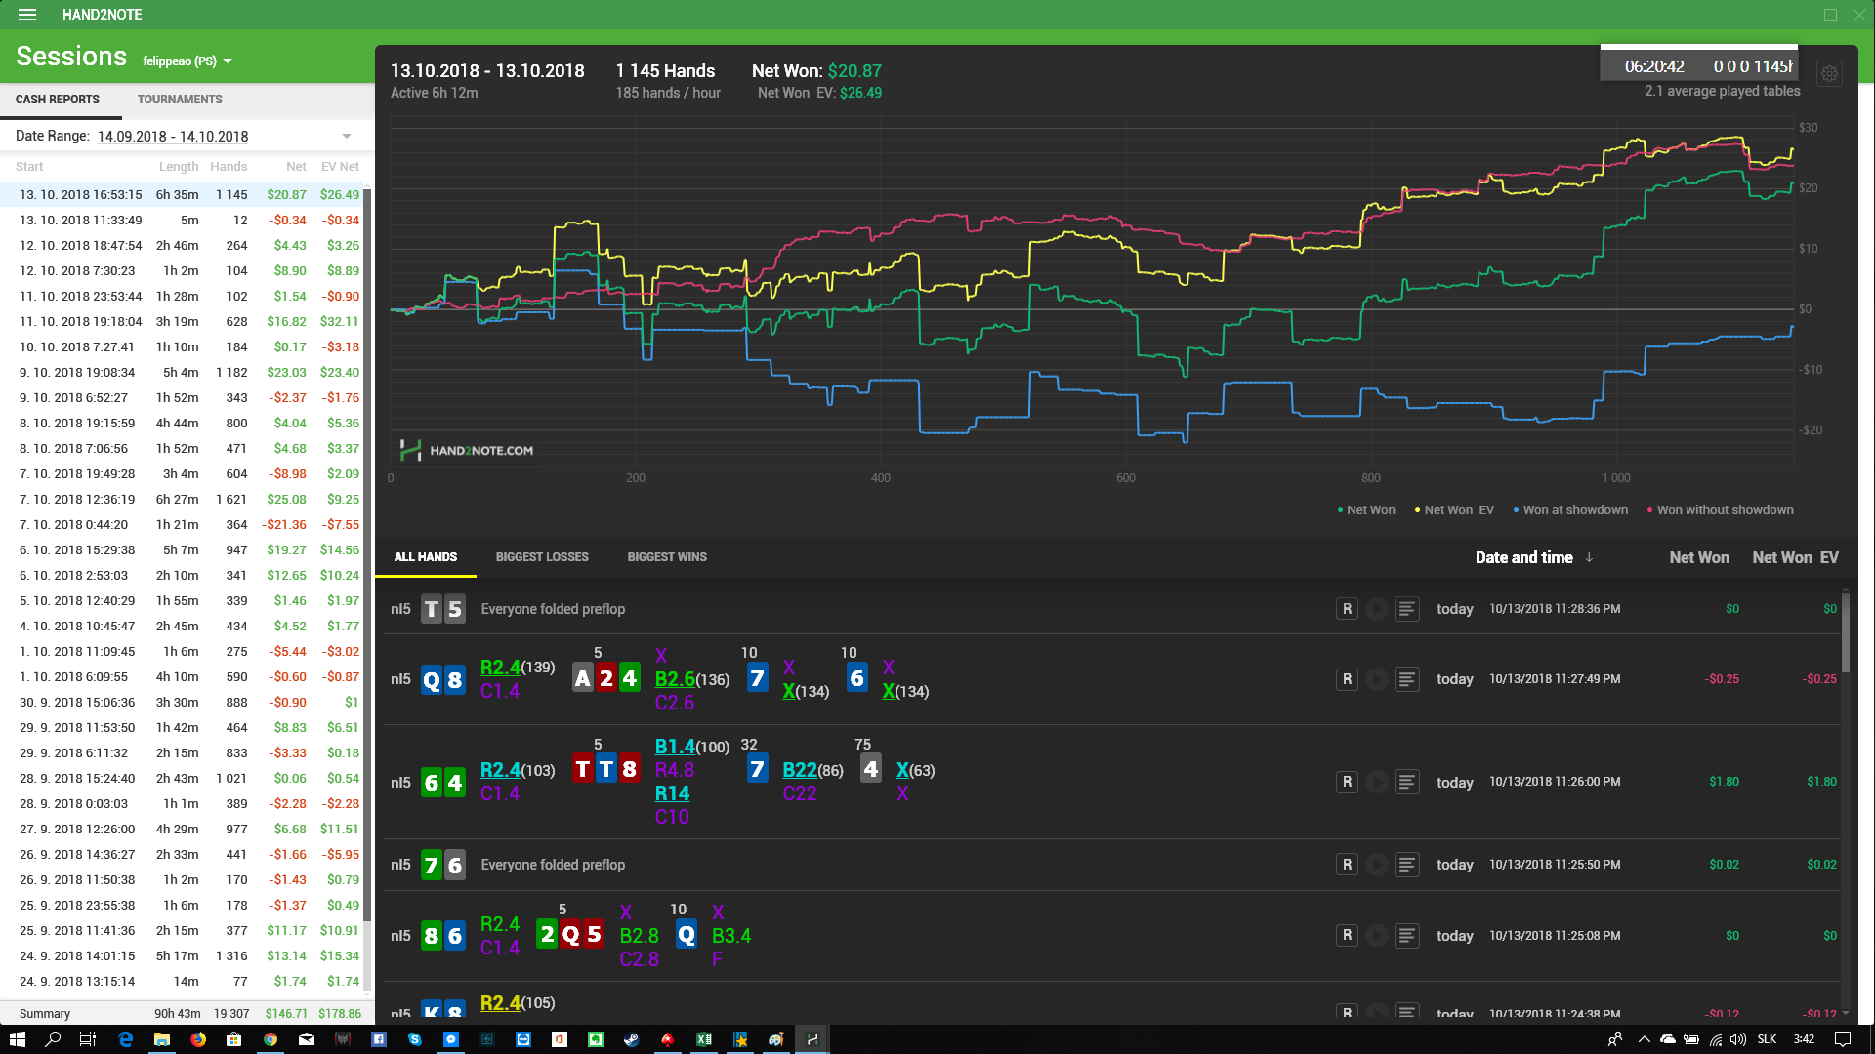
Task: Open File Explorer from the taskbar
Action: [x=162, y=1039]
